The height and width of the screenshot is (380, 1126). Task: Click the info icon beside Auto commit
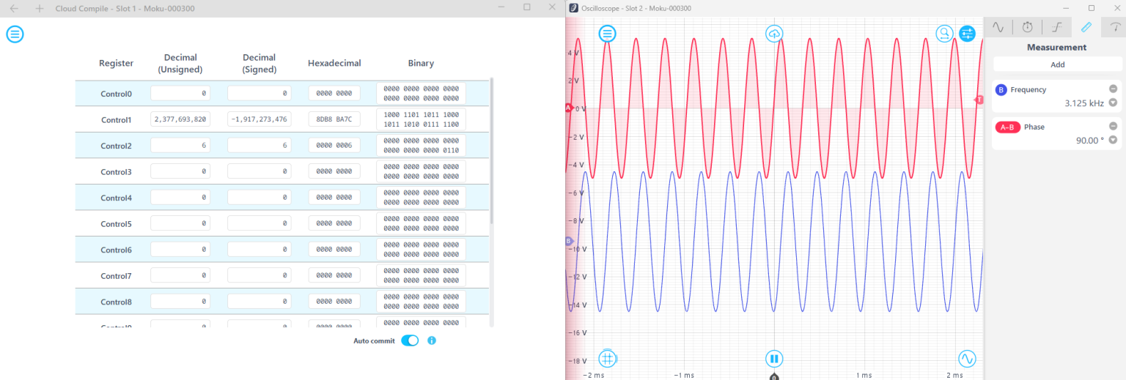tap(432, 340)
